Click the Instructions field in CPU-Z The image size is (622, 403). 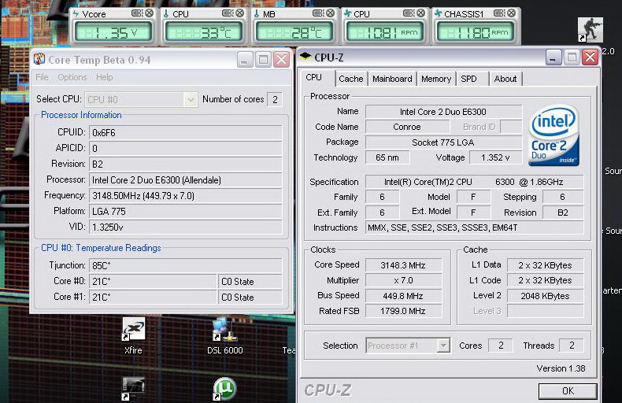click(474, 227)
